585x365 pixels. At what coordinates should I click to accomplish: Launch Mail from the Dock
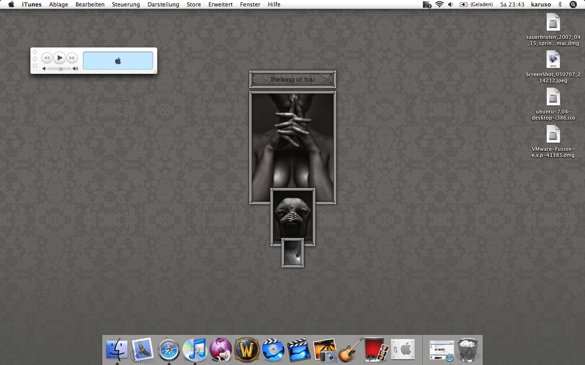143,350
